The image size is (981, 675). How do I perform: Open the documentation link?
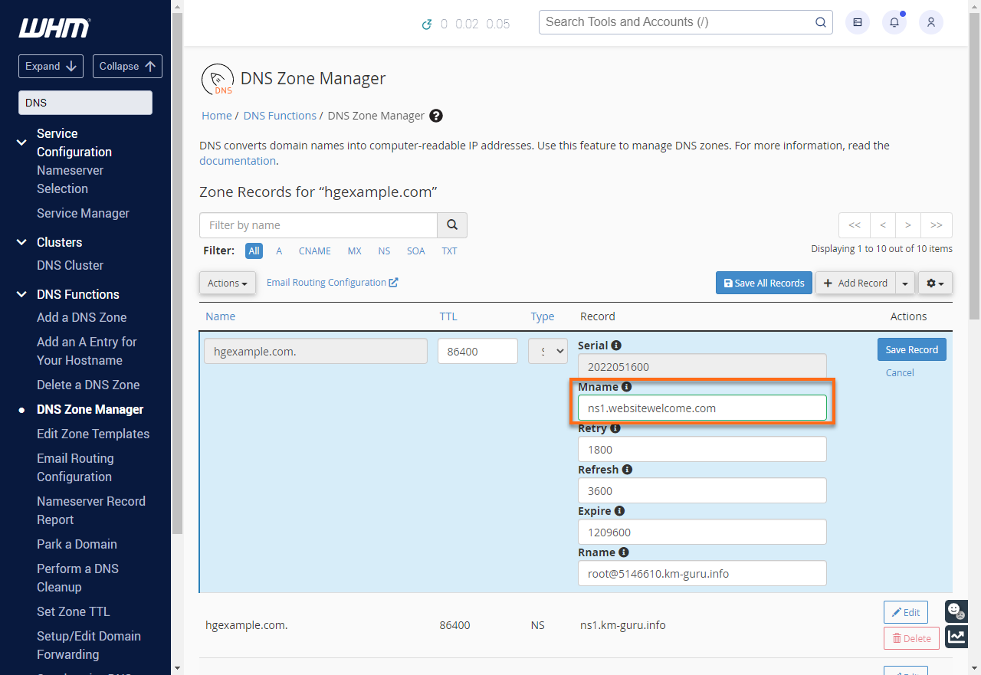pyautogui.click(x=237, y=161)
